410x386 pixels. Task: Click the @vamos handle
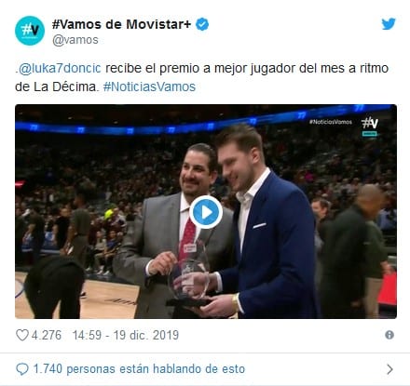tap(75, 40)
